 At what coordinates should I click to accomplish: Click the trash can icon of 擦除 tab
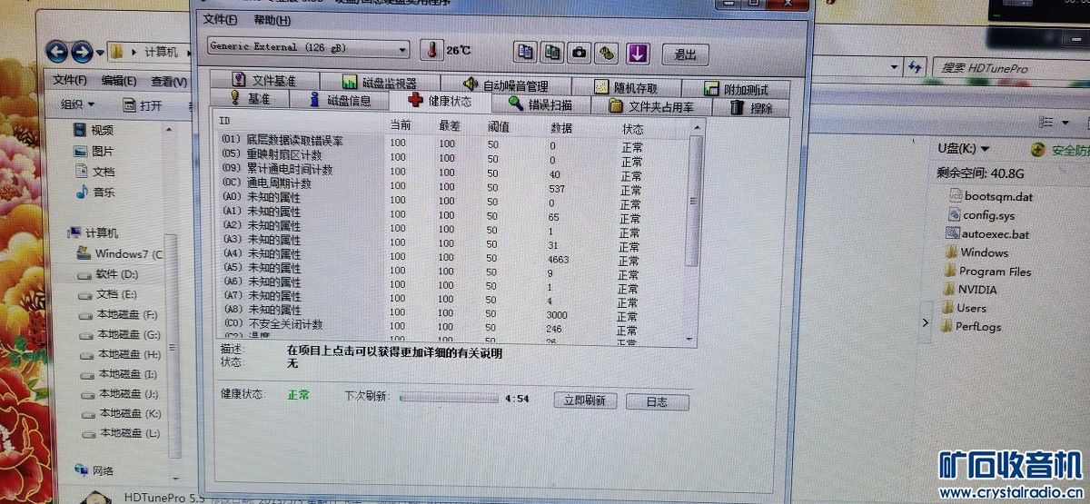coord(737,107)
